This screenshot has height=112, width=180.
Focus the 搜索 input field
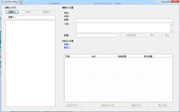tap(36, 18)
